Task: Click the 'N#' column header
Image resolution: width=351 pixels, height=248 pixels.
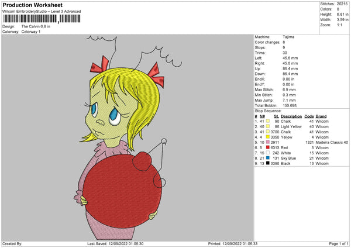Action: (262, 116)
